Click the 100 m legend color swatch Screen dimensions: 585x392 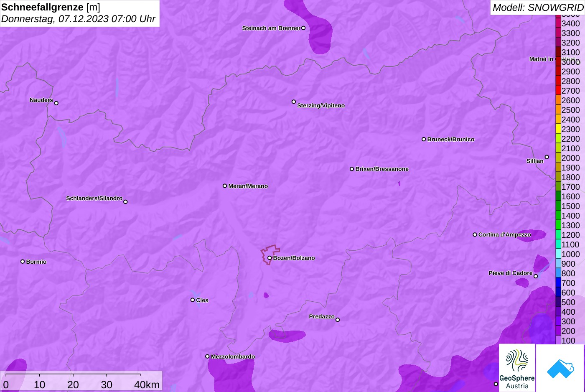click(x=558, y=341)
